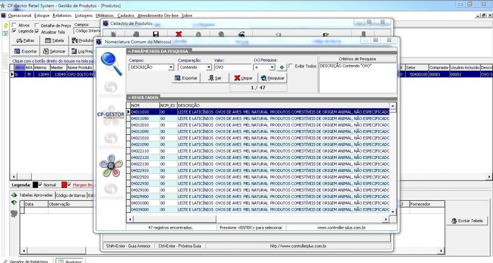Click the www.controller-plus.com.br link in the status bar
Image resolution: width=493 pixels, height=263 pixels.
point(341,227)
